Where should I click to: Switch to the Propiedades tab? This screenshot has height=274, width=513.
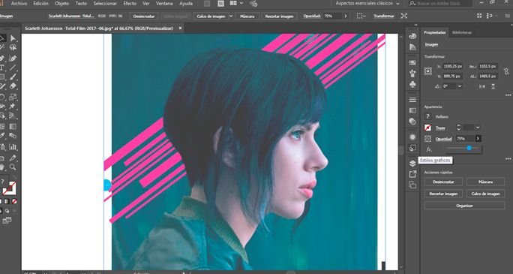pos(435,32)
